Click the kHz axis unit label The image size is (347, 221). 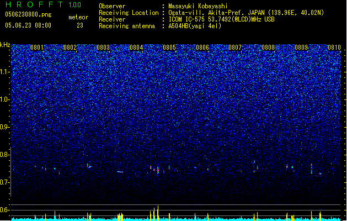click(x=5, y=45)
